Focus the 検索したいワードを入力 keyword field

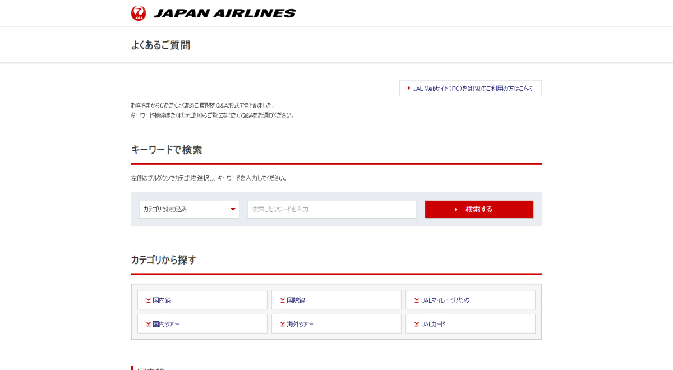332,209
